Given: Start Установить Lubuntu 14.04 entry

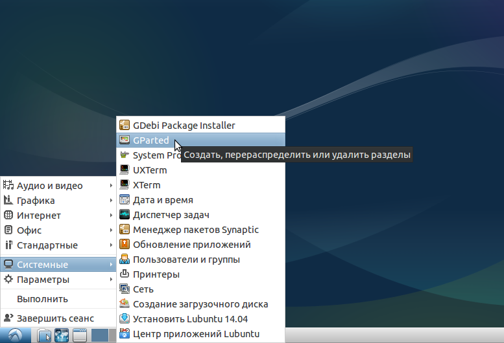Looking at the screenshot, I should click(200, 319).
